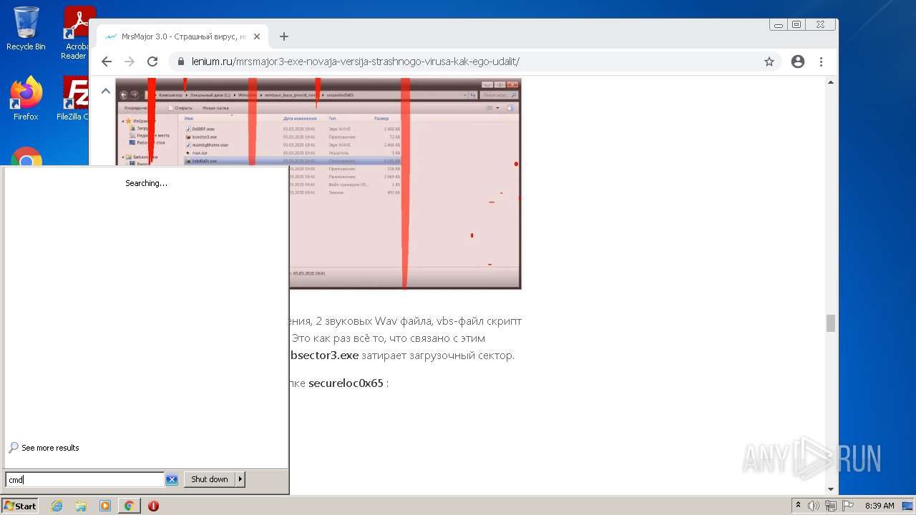
Task: Click the page's vertical scrollbar thumb
Action: [x=830, y=323]
